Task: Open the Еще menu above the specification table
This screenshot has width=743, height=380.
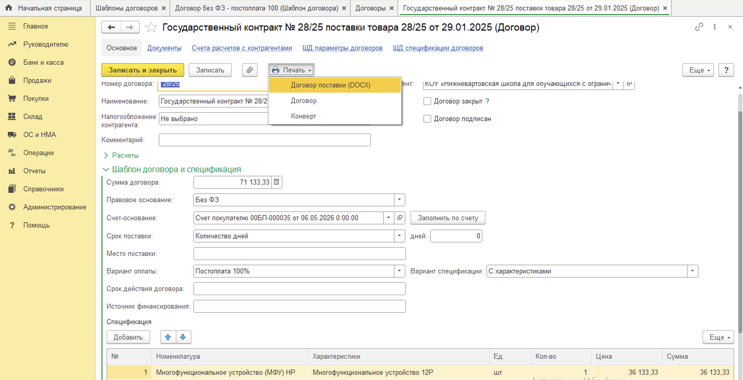Action: click(718, 337)
